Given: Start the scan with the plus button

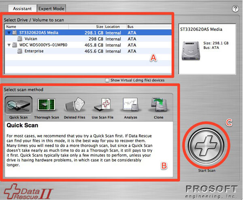Looking at the screenshot, I should tap(206, 146).
